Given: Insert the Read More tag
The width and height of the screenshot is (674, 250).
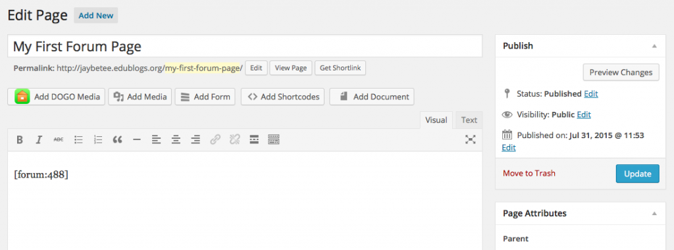Looking at the screenshot, I should (x=254, y=139).
